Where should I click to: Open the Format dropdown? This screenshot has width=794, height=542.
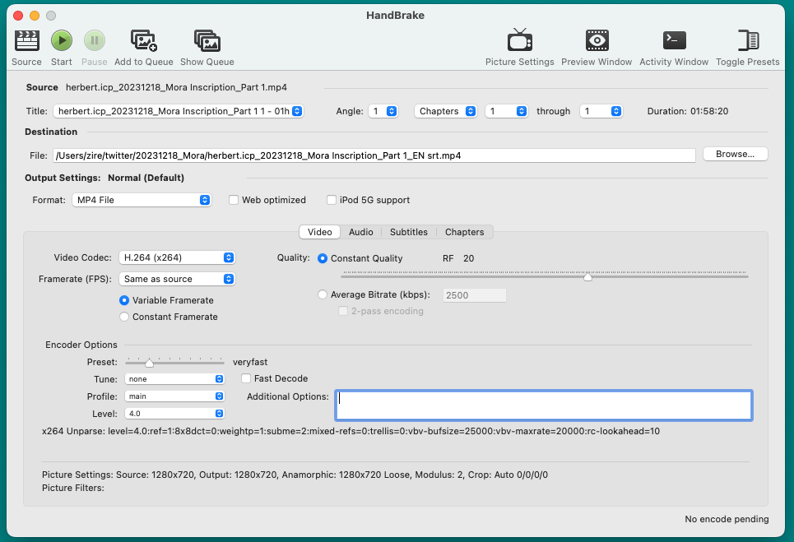pyautogui.click(x=141, y=200)
